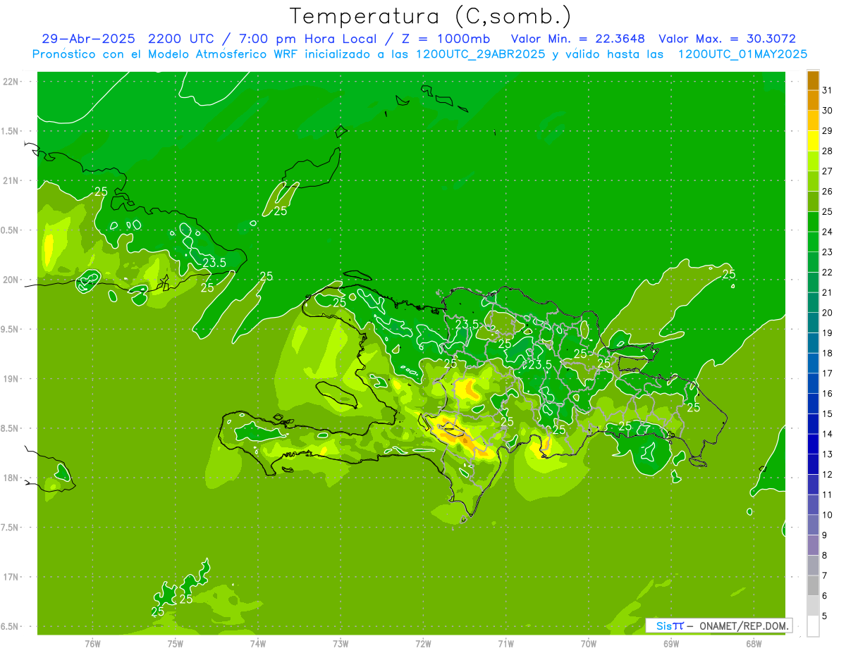This screenshot has height=653, width=846.
Task: Click the '70W' longitude label
Action: (589, 644)
